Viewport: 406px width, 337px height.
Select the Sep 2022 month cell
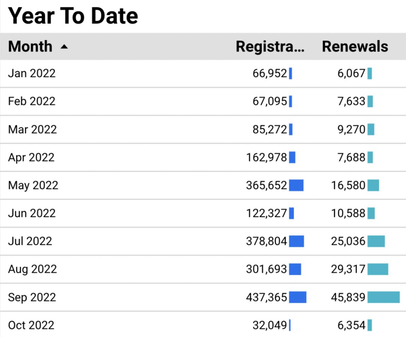[32, 297]
